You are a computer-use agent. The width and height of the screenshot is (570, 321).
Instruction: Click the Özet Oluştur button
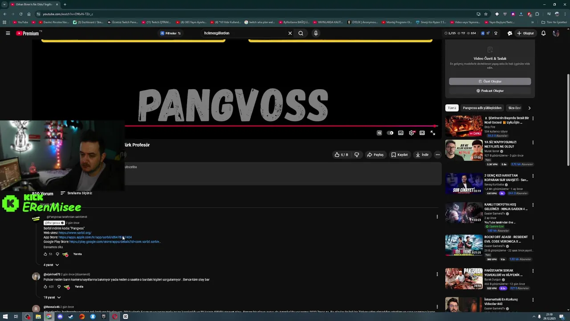coord(490,81)
